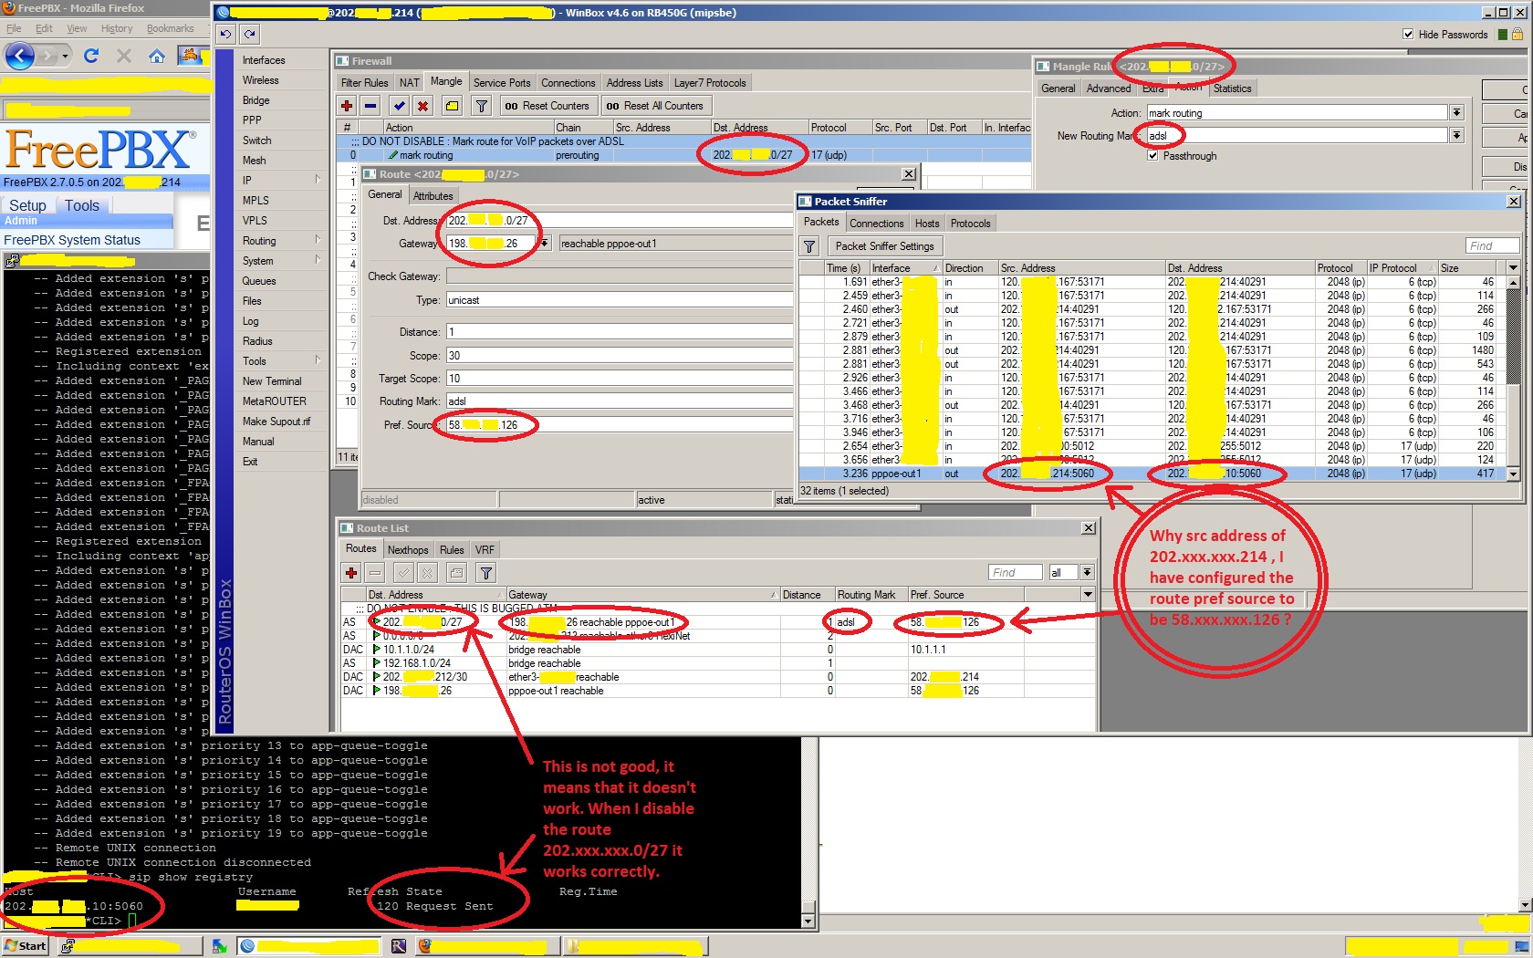Open Packet Sniffer Settings

coord(885,246)
